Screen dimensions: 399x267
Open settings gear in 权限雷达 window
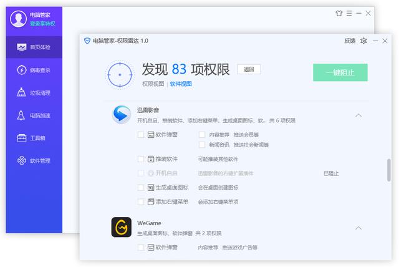pos(363,41)
